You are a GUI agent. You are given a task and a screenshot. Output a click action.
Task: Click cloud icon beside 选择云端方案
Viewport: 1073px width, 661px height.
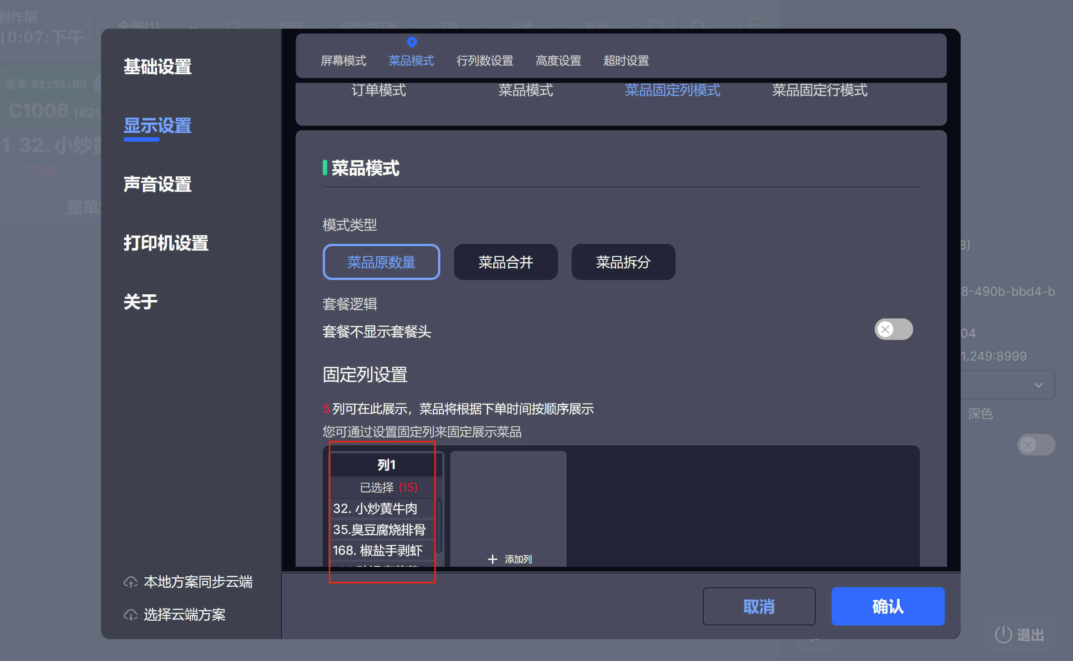(x=130, y=615)
